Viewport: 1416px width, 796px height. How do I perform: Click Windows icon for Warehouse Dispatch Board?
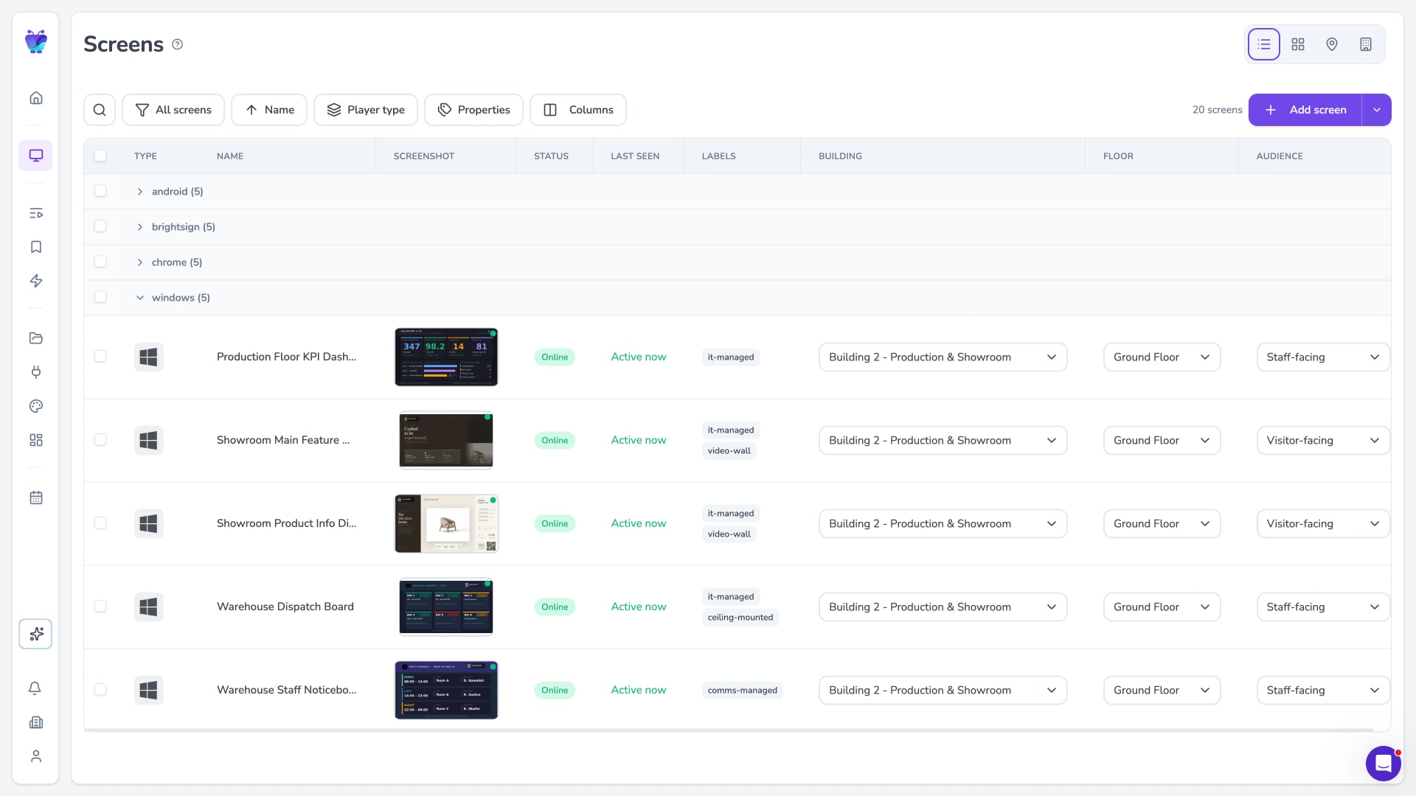click(148, 607)
